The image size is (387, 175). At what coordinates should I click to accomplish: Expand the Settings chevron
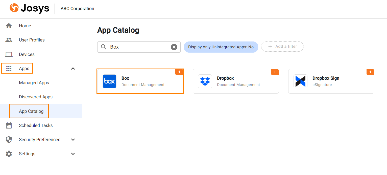pyautogui.click(x=73, y=154)
